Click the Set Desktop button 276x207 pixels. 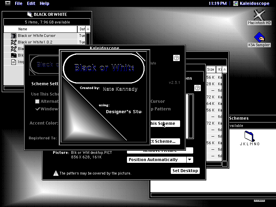pos(185,171)
